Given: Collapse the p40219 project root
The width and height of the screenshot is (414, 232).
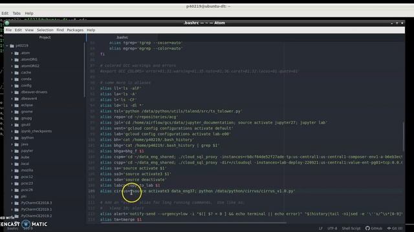Looking at the screenshot, I should click(x=7, y=46).
